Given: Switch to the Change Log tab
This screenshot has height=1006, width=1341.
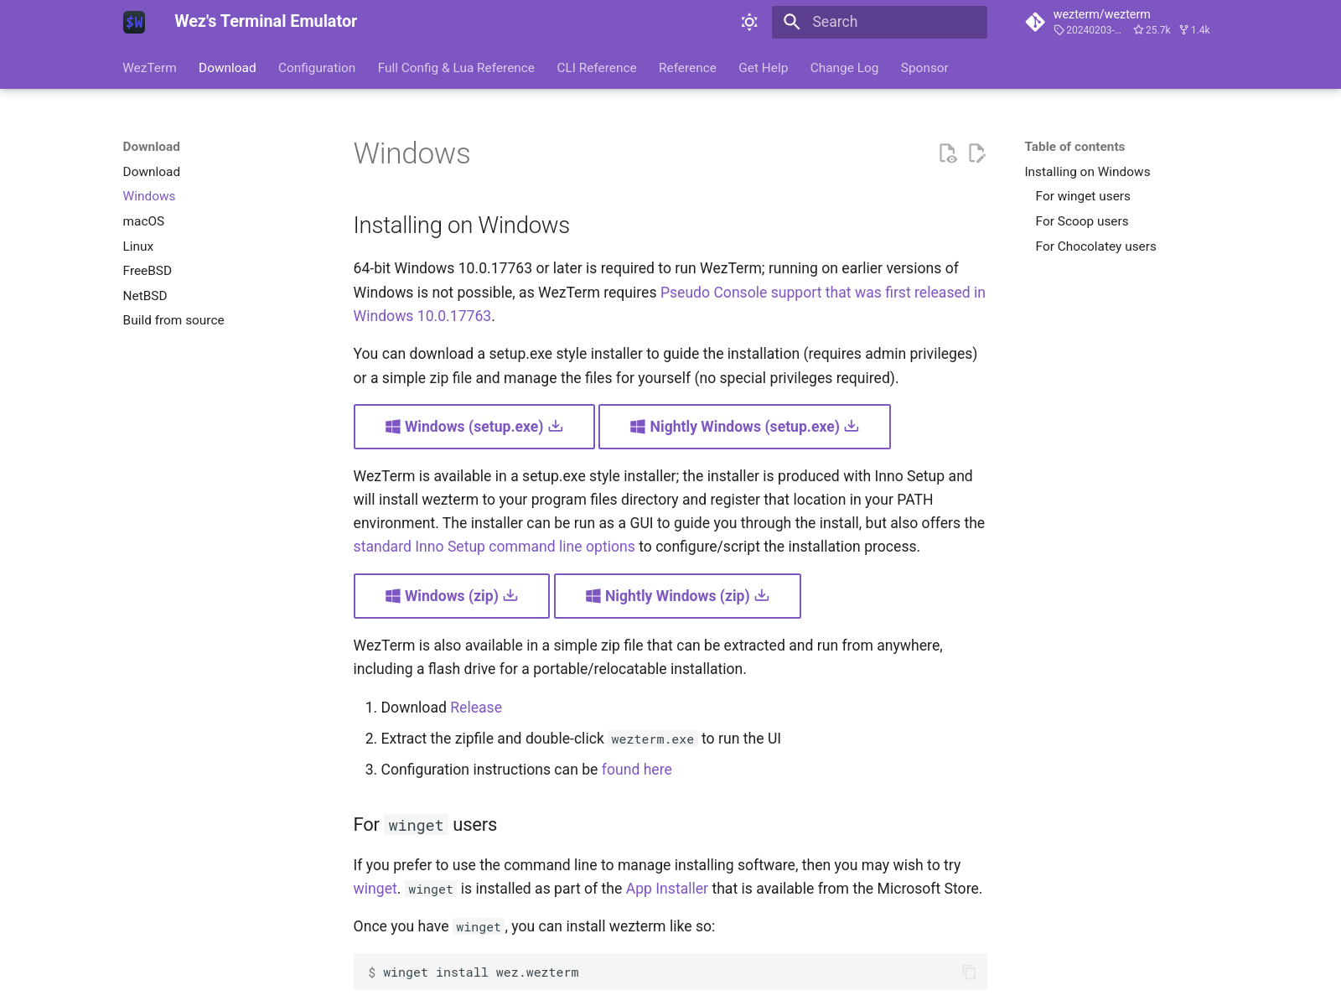Looking at the screenshot, I should point(844,68).
